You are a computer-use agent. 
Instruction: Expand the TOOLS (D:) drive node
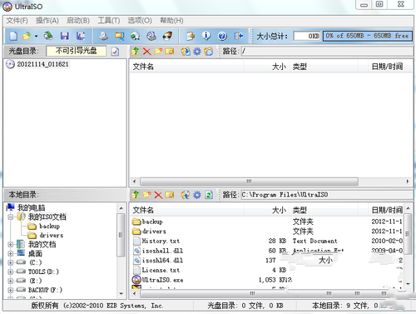pos(11,272)
